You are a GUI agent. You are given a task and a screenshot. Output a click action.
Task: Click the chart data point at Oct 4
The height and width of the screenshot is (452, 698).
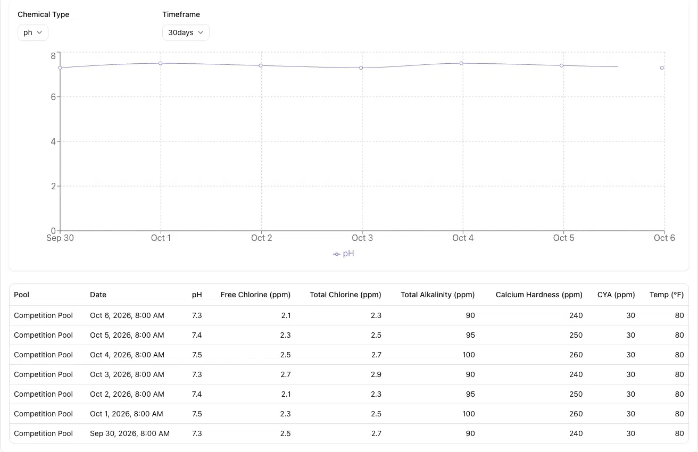pos(461,63)
